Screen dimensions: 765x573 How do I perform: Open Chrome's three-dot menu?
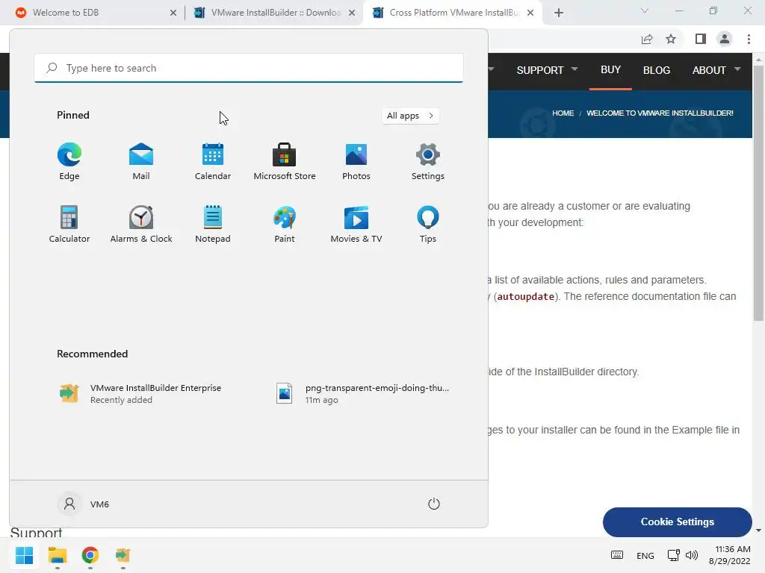(749, 39)
